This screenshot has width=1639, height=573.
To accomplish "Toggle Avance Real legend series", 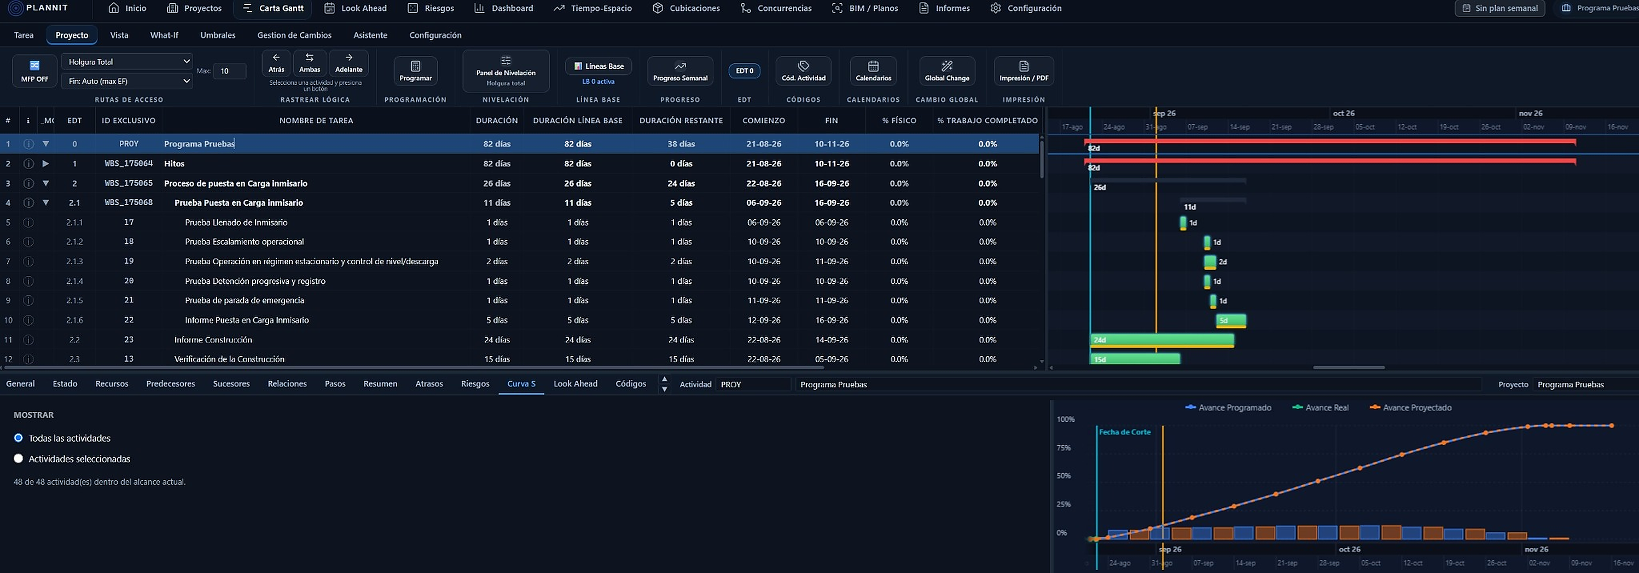I will 1320,408.
